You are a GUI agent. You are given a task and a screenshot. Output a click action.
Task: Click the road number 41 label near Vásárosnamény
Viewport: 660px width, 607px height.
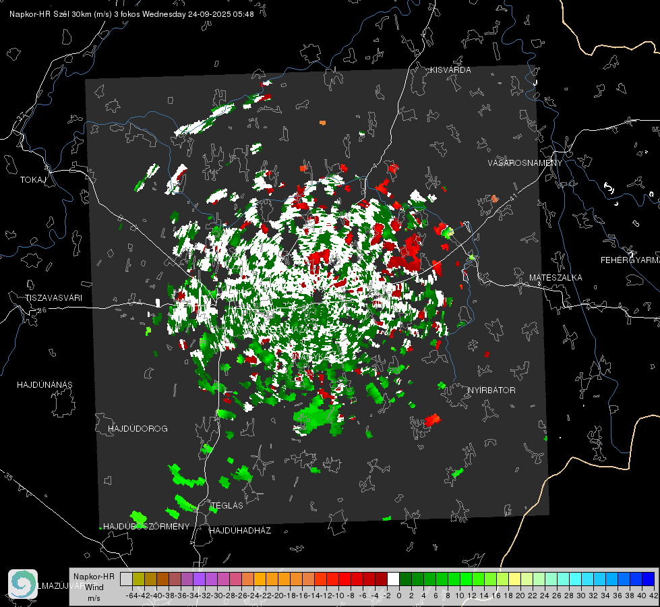512,197
